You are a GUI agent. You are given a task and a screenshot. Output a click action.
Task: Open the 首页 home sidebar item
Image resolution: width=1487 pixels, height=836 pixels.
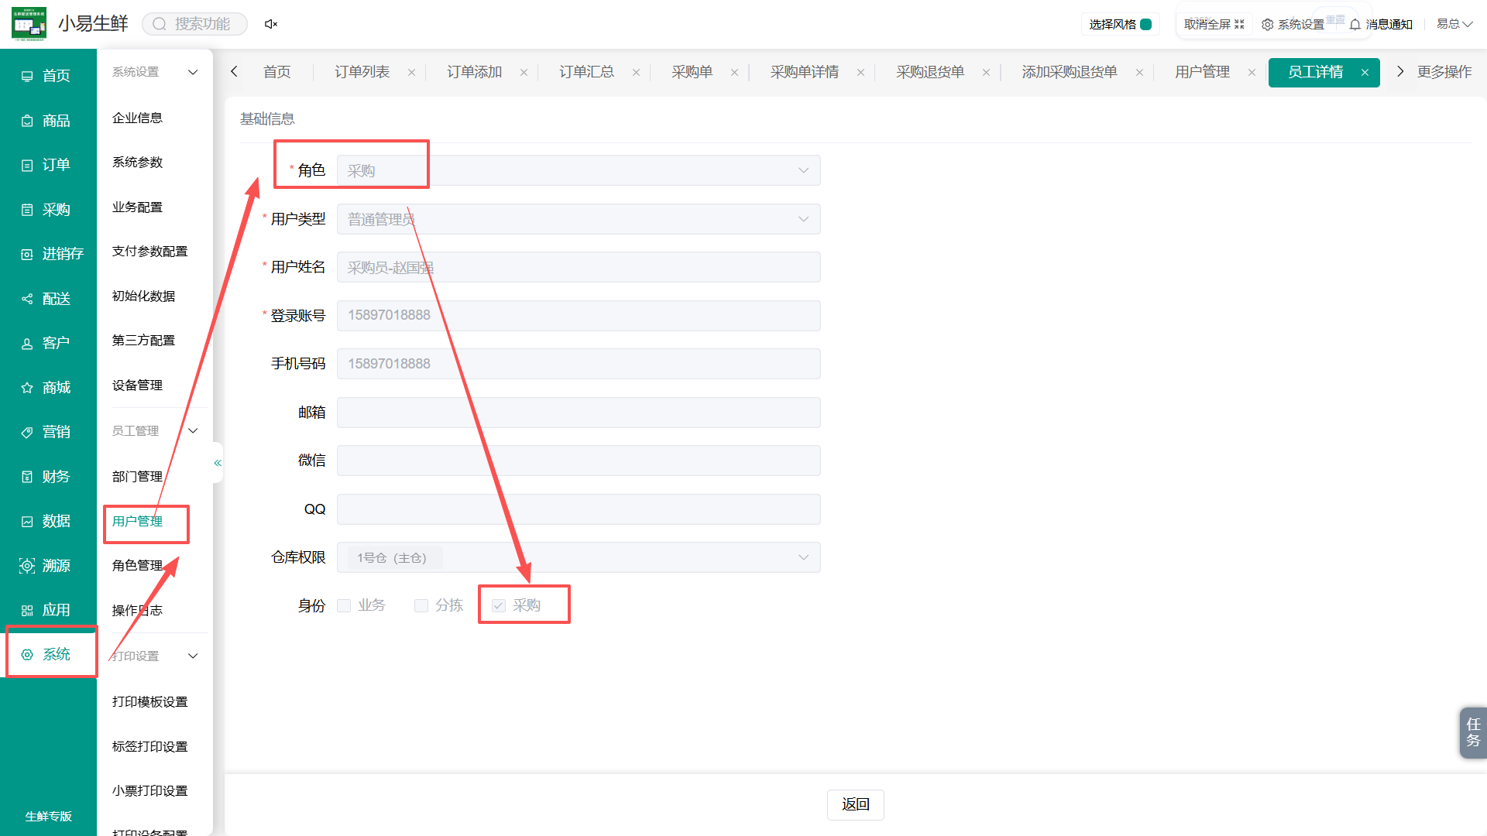pos(48,76)
